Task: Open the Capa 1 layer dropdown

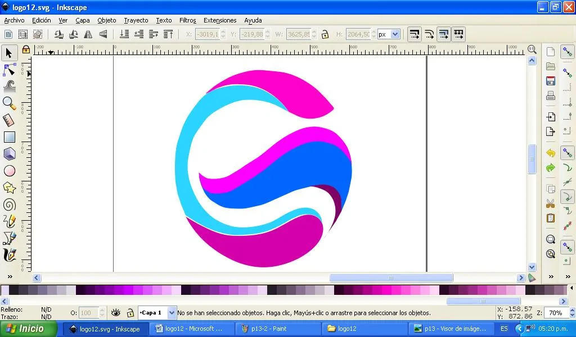Action: coord(171,313)
